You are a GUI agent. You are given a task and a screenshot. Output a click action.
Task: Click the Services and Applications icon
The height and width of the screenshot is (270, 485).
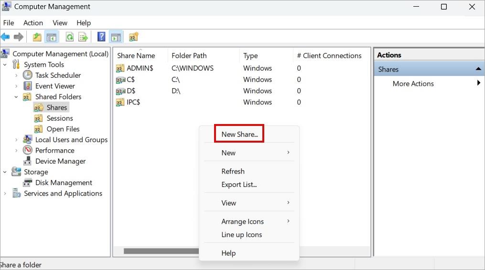(x=16, y=193)
